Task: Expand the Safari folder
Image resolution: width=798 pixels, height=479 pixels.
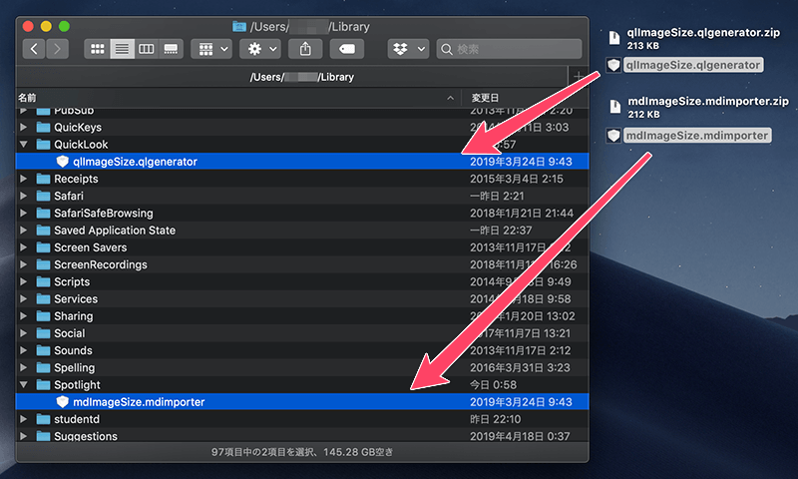Action: (23, 196)
